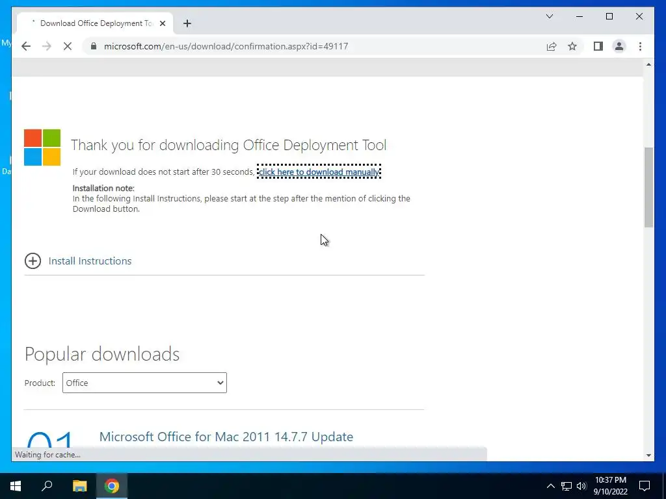666x499 pixels.
Task: Click the page vertical scrollbar thumb
Action: 648,187
